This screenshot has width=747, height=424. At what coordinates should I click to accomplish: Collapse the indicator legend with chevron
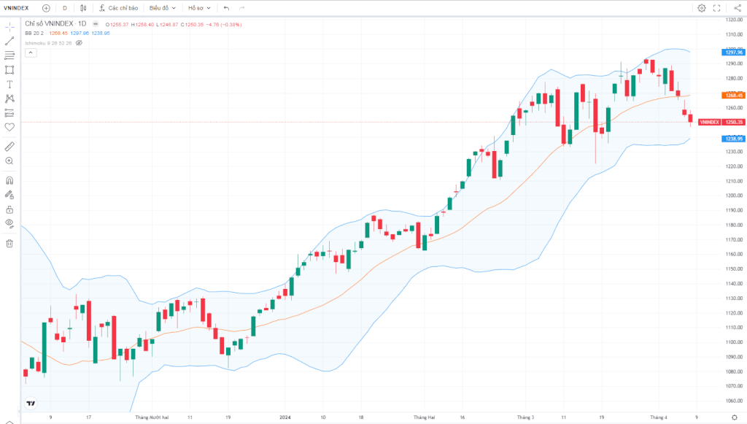click(31, 53)
